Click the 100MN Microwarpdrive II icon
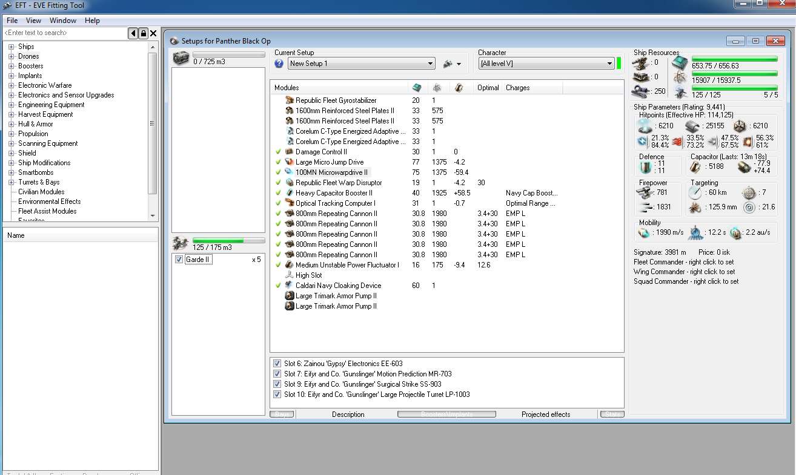The width and height of the screenshot is (796, 475). click(290, 172)
